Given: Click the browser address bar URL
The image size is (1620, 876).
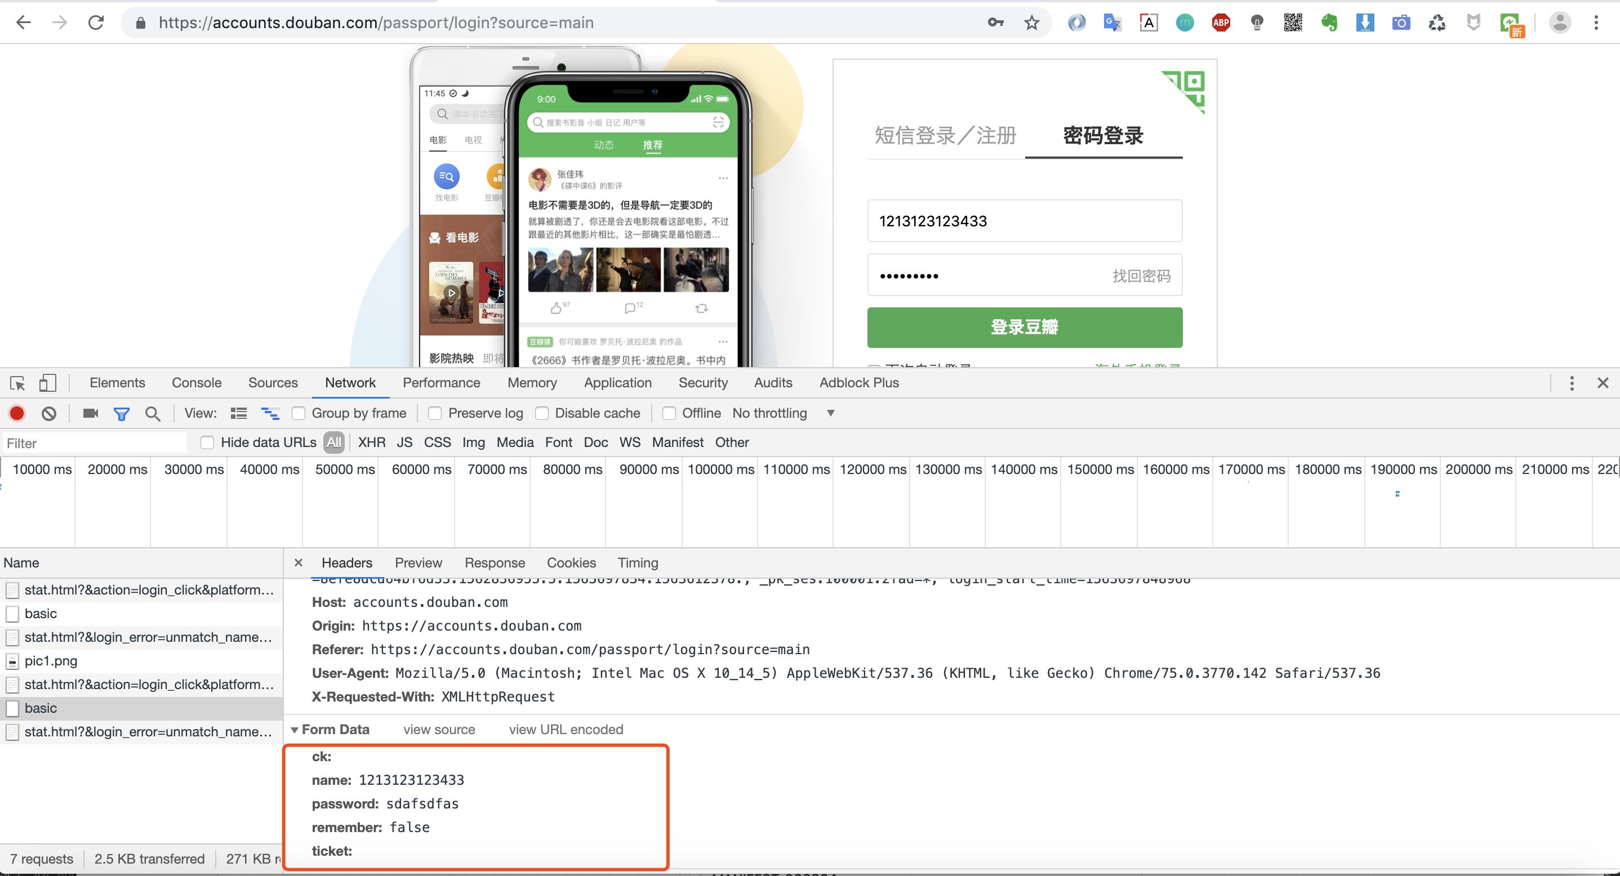Looking at the screenshot, I should pos(376,23).
